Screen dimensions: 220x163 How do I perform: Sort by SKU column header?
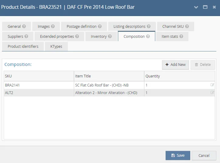(39, 76)
